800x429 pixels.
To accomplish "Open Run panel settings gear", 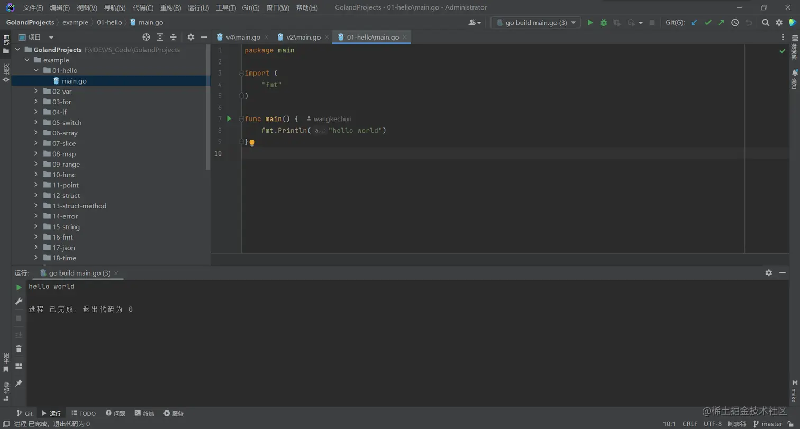I will 769,273.
